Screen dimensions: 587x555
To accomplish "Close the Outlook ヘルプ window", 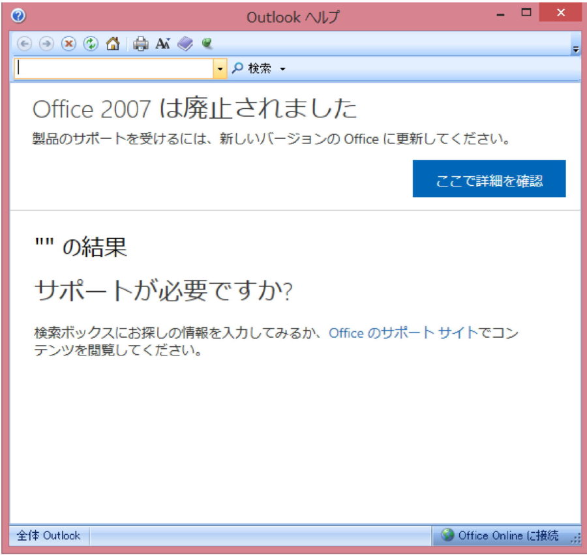I will point(560,13).
